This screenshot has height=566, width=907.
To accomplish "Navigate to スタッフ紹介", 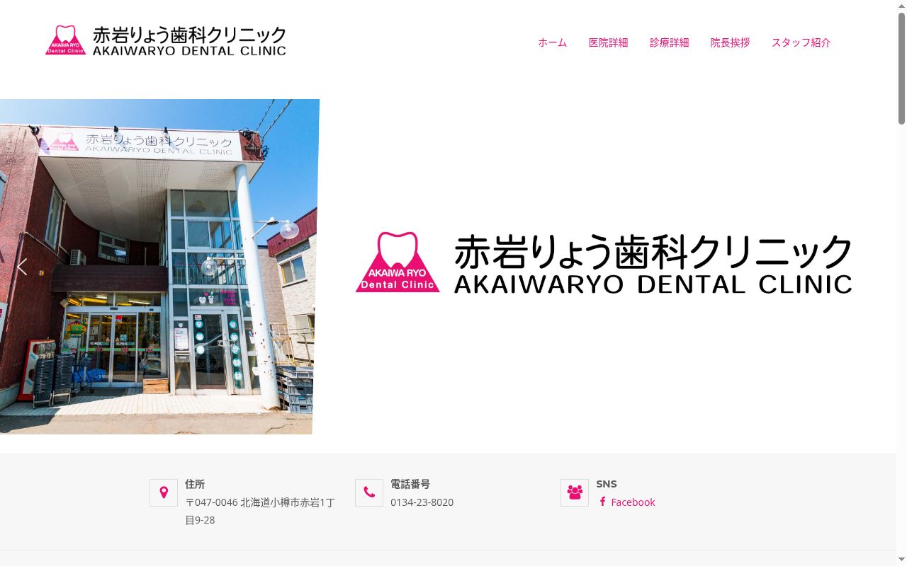I will [x=801, y=42].
